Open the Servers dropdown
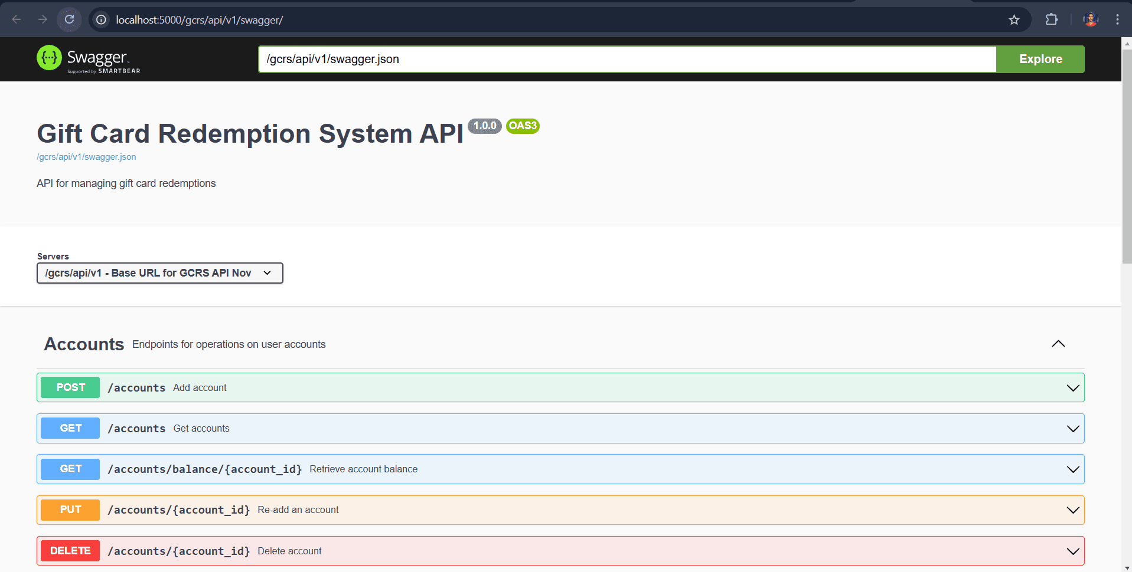Image resolution: width=1132 pixels, height=572 pixels. 159,273
